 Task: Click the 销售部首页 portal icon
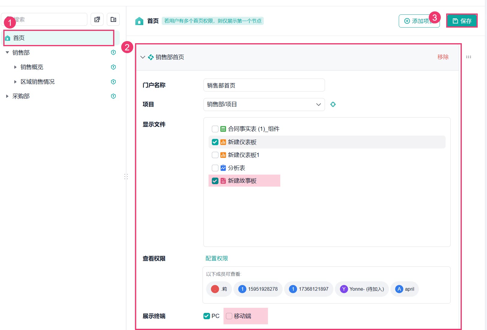pos(151,57)
